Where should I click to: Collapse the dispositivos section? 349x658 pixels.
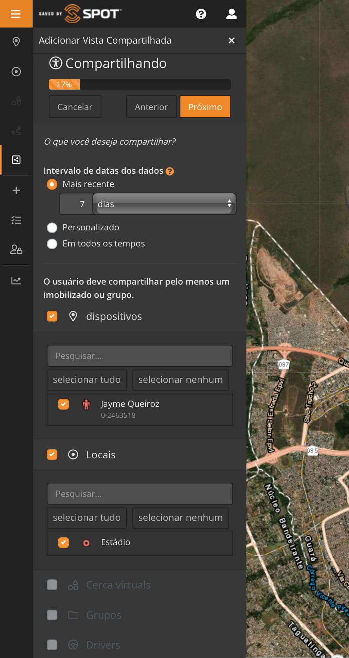pyautogui.click(x=114, y=316)
